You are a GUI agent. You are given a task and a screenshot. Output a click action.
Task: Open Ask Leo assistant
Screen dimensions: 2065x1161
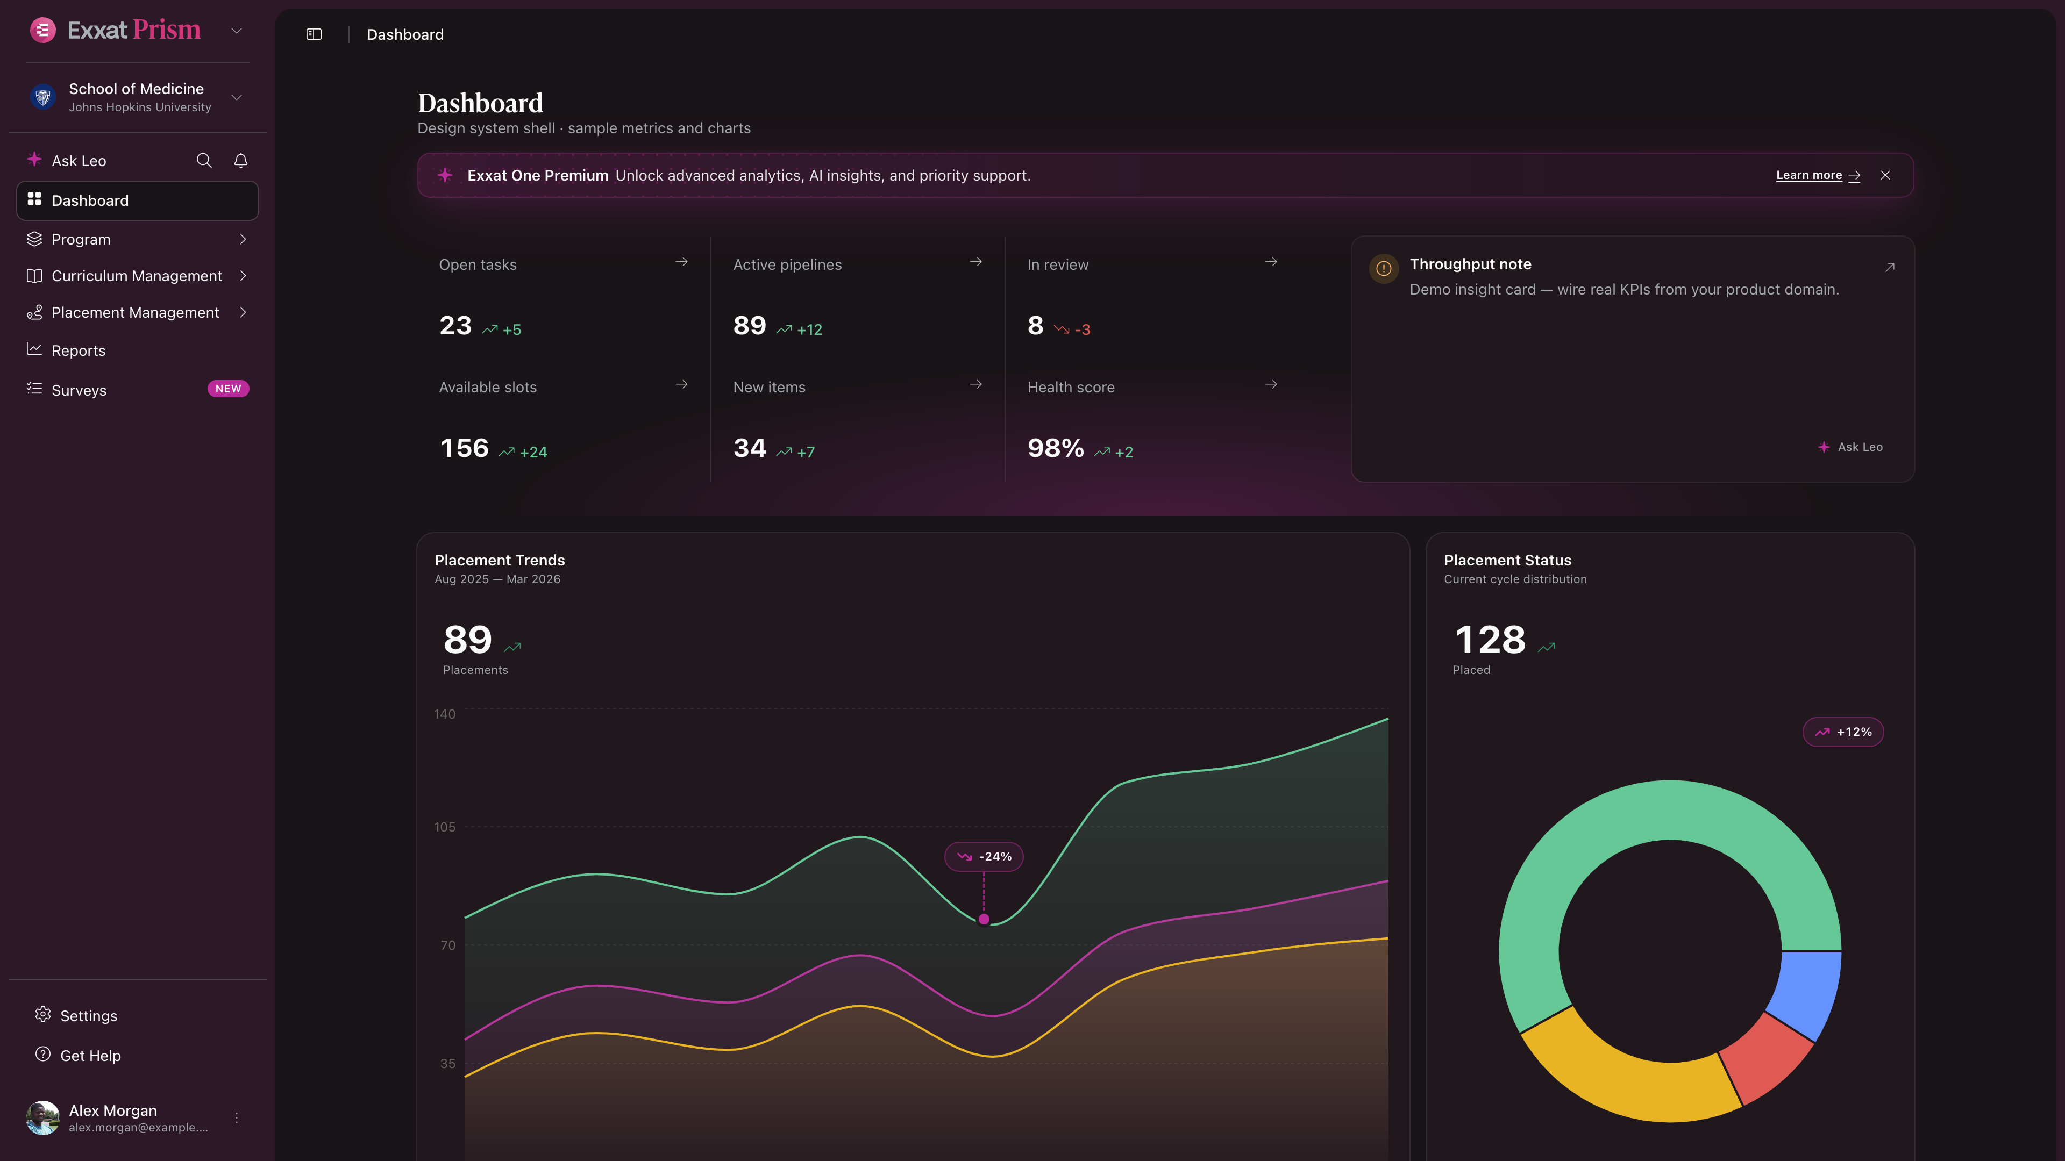[x=79, y=161]
